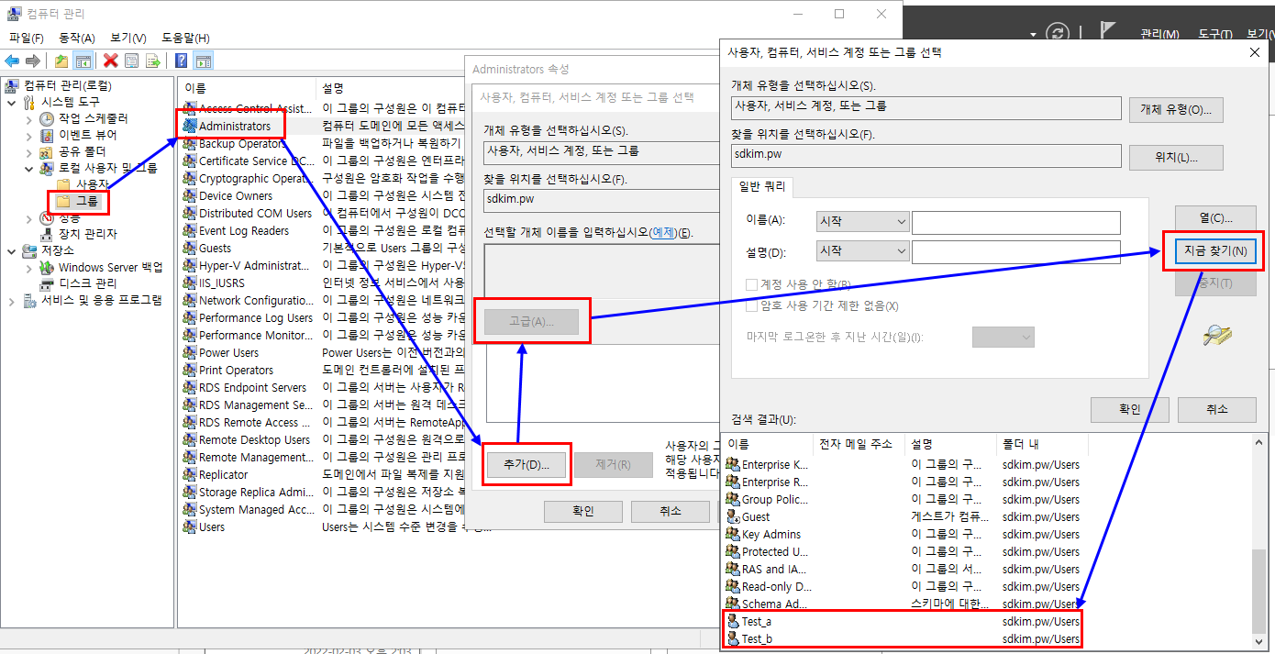The image size is (1275, 654).
Task: Click 추가(D)... in Administrators properties
Action: pyautogui.click(x=527, y=464)
